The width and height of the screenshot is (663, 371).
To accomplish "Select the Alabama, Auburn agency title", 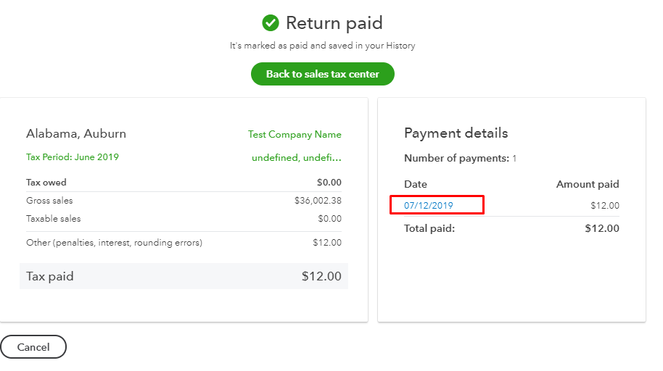I will [76, 134].
